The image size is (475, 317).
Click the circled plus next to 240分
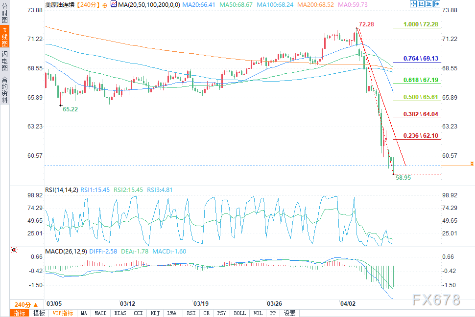click(x=105, y=4)
